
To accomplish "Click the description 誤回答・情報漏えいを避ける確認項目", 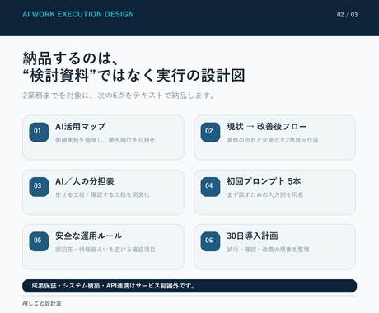I will click(x=105, y=250).
